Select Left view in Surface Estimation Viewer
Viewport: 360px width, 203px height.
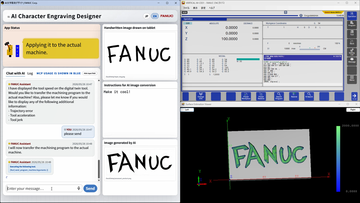187,110
